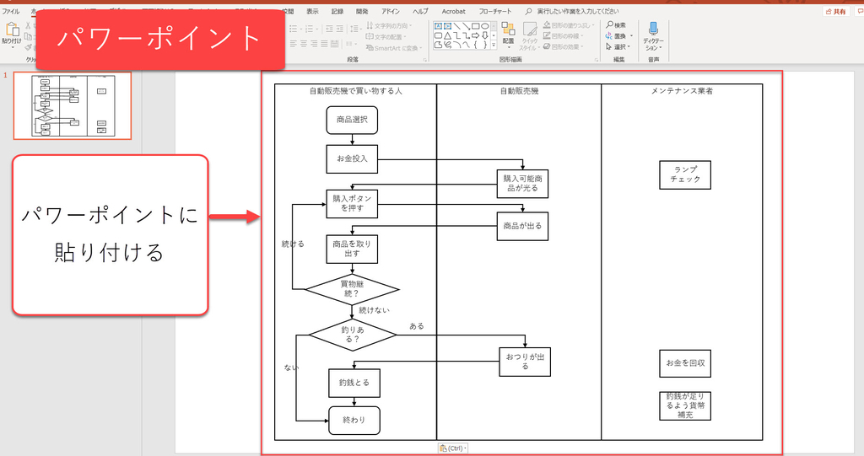Viewport: 864px width, 456px height.
Task: Switch to the View (表示) tab
Action: [312, 11]
